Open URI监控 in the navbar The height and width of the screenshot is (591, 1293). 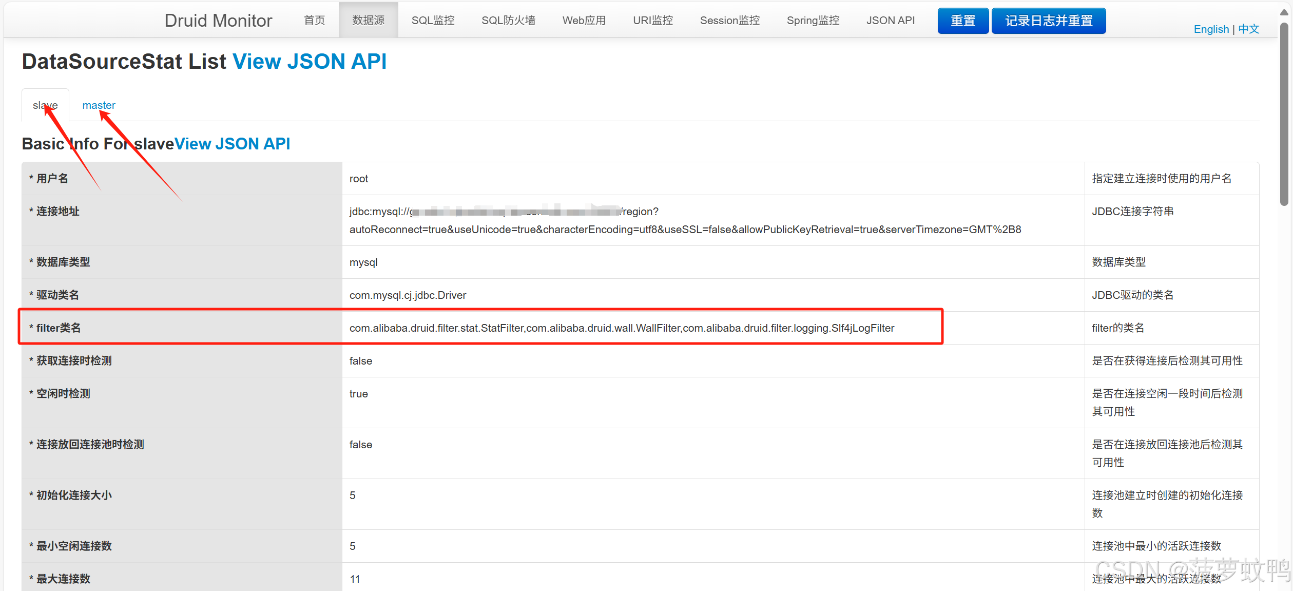click(x=652, y=21)
